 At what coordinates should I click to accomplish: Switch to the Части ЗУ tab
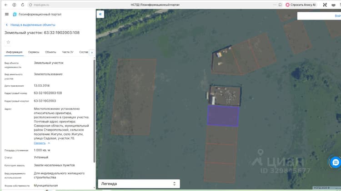point(68,52)
